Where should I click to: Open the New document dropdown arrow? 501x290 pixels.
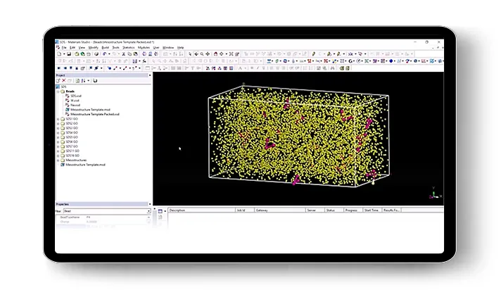[64, 54]
